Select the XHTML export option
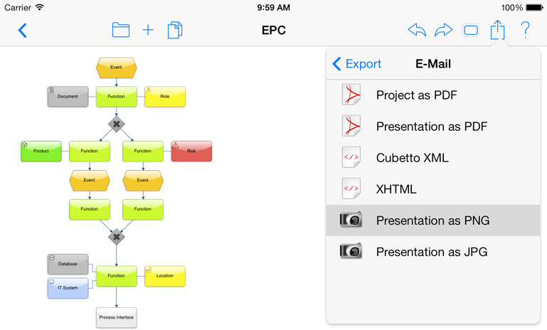The image size is (547, 330). point(433,189)
